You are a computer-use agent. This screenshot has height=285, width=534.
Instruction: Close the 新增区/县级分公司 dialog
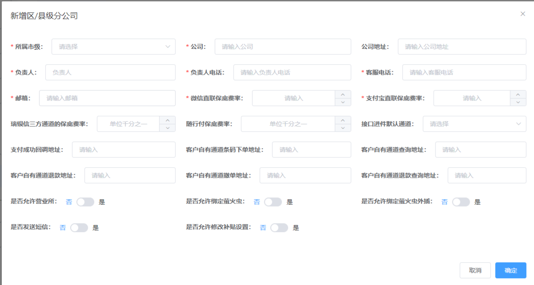523,14
